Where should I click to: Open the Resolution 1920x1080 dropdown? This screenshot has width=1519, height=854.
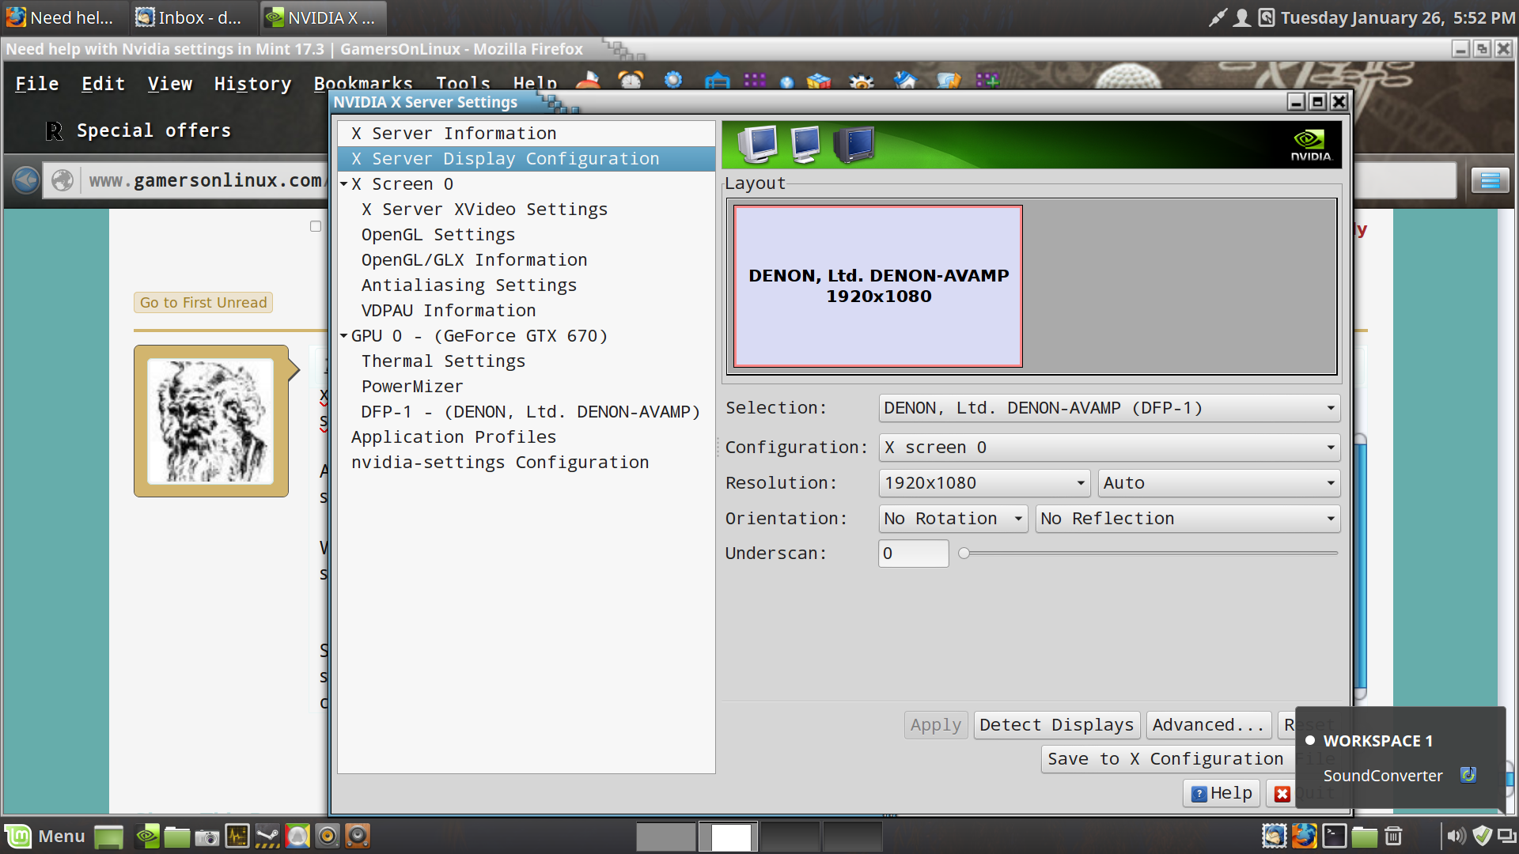pyautogui.click(x=984, y=483)
